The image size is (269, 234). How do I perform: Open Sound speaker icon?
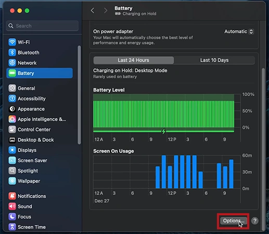click(12, 206)
